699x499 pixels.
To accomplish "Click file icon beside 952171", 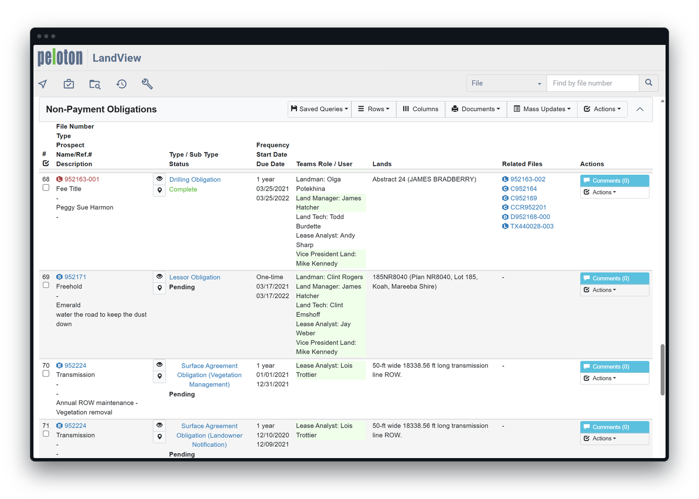I will click(59, 277).
